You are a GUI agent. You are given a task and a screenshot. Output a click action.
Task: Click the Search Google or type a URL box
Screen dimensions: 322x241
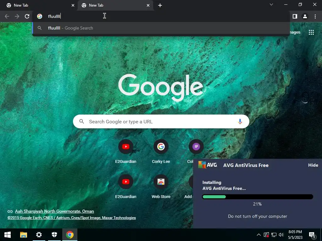(161, 121)
